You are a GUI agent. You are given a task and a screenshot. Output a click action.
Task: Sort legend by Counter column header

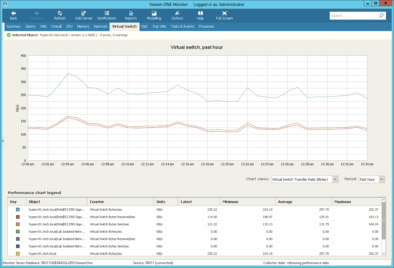pyautogui.click(x=121, y=202)
